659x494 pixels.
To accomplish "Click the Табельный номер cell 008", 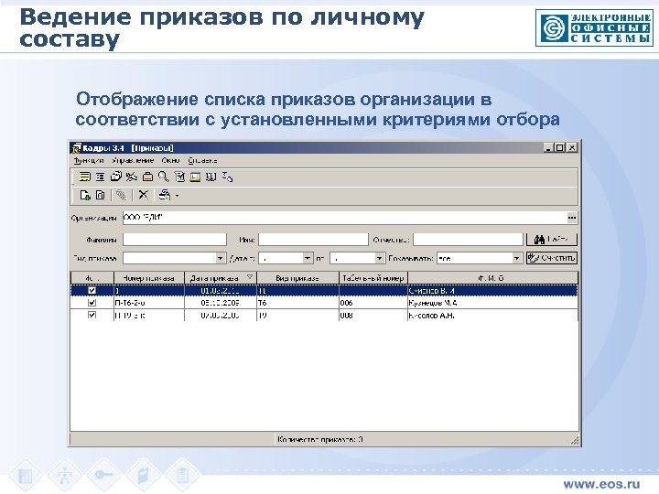I will [373, 315].
